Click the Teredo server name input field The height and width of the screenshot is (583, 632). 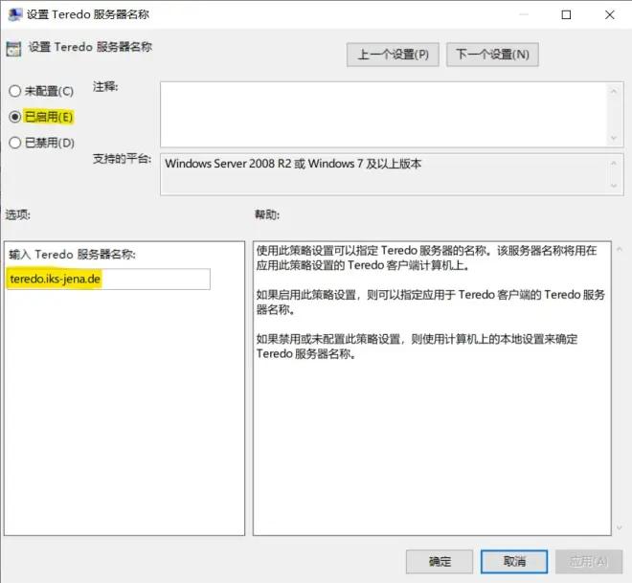108,279
